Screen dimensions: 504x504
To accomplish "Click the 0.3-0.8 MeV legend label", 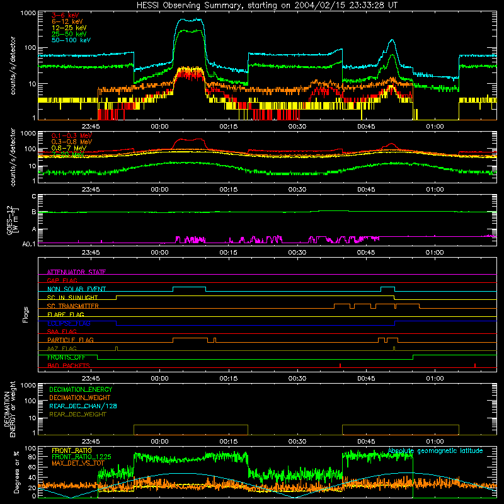I will [x=71, y=142].
